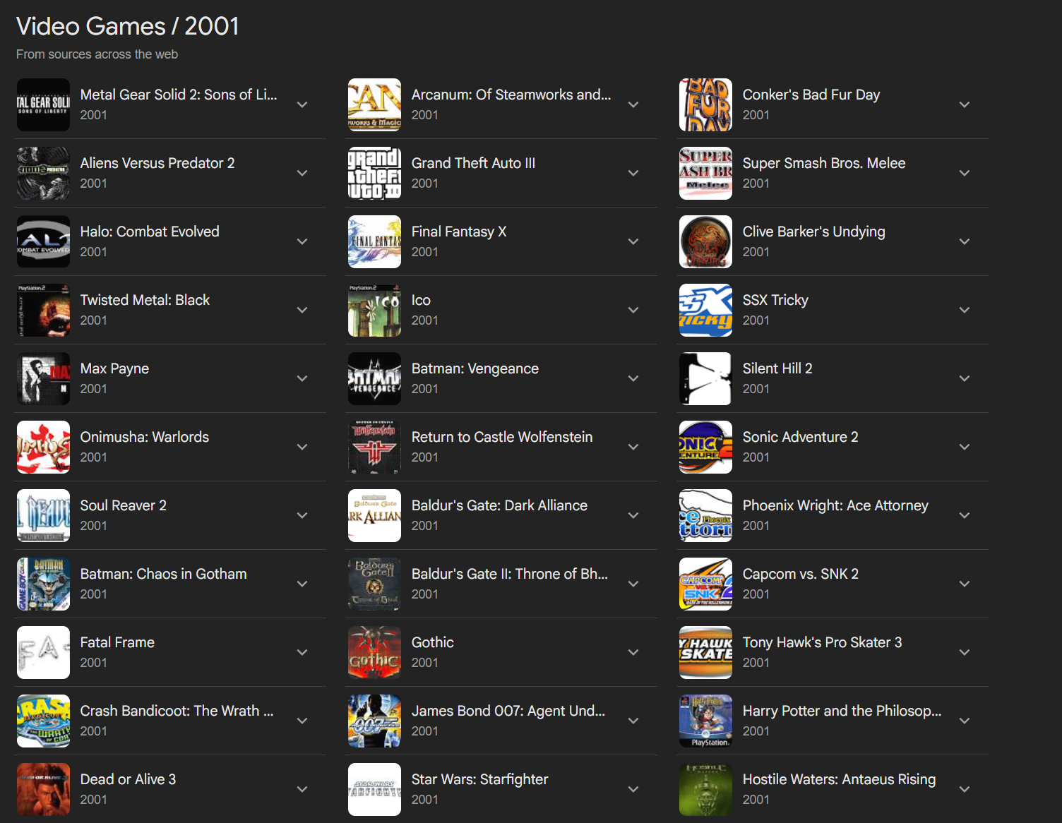The image size is (1062, 823).
Task: Open the Gothic cover thumbnail
Action: coord(374,652)
